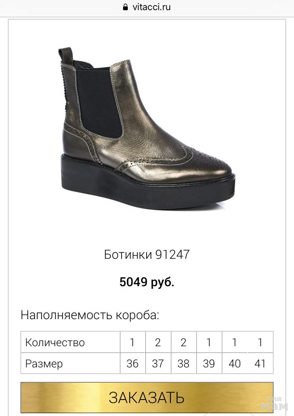
Task: Tap the для мам watermark logo
Action: pos(274,403)
